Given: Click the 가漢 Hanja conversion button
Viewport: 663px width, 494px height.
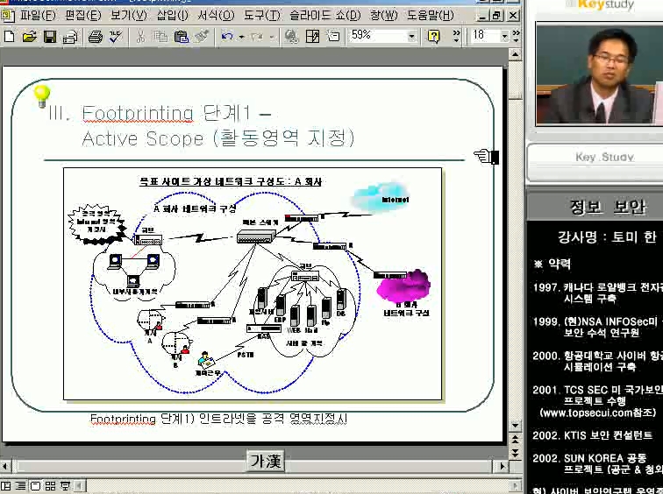Looking at the screenshot, I should pos(265,461).
